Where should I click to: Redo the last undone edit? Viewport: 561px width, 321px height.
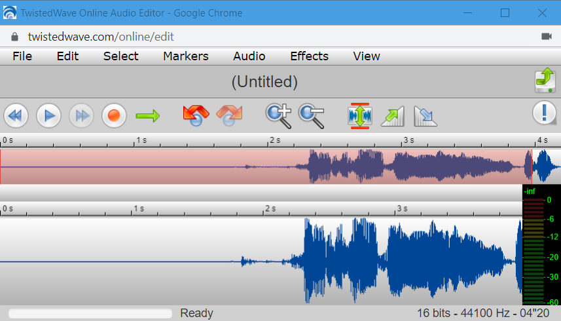coord(228,116)
